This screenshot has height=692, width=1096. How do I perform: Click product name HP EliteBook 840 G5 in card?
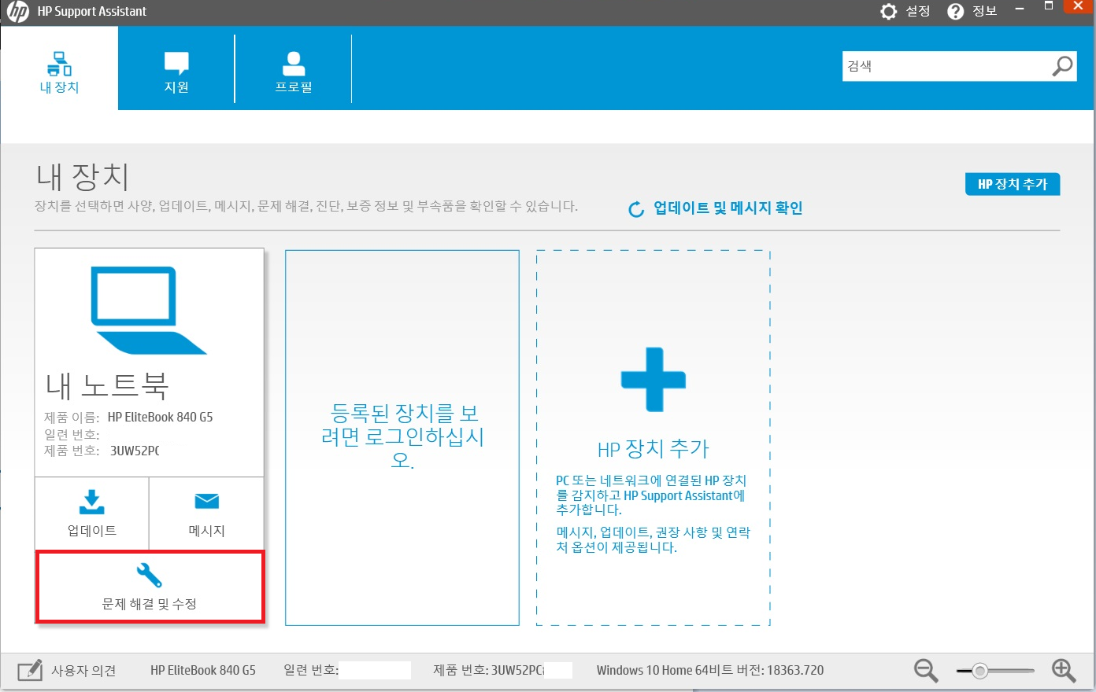160,417
